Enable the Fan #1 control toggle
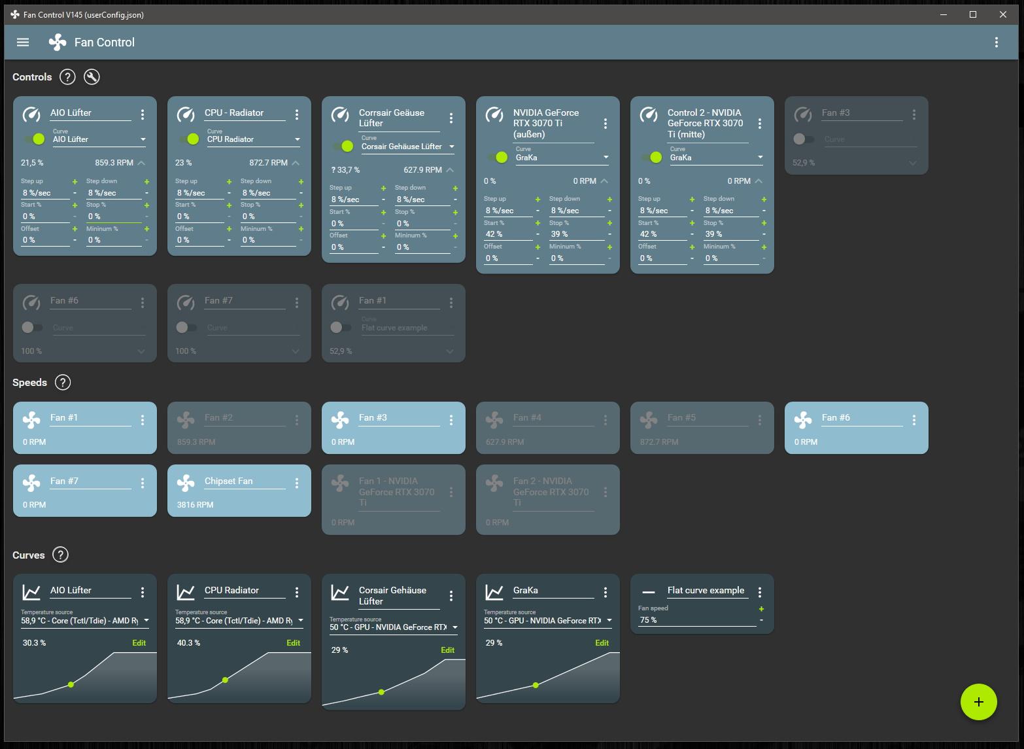 click(341, 327)
